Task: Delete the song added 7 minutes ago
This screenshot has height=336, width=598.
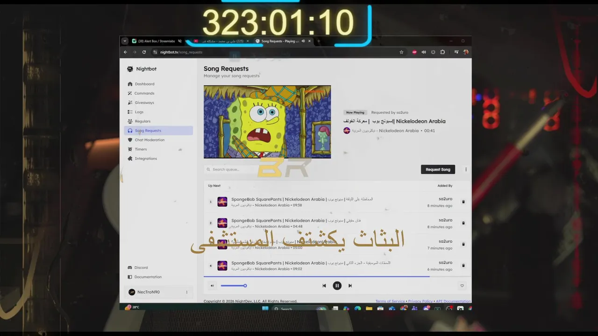Action: click(463, 244)
